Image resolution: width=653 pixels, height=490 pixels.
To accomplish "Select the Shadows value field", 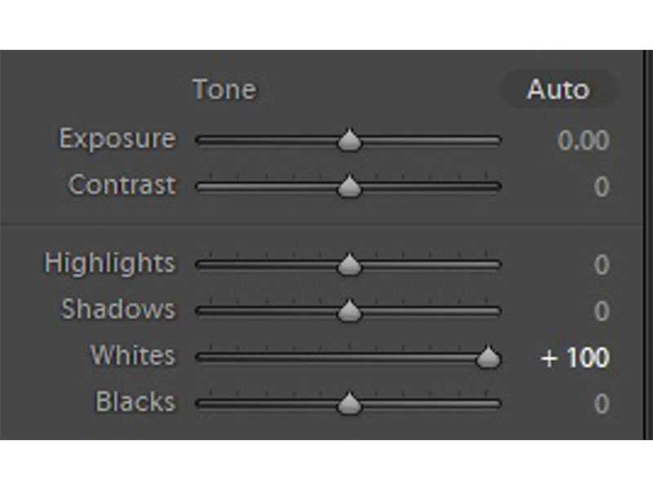I will click(601, 311).
